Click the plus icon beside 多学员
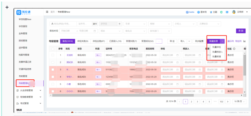The image size is (251, 116). click(x=120, y=24)
